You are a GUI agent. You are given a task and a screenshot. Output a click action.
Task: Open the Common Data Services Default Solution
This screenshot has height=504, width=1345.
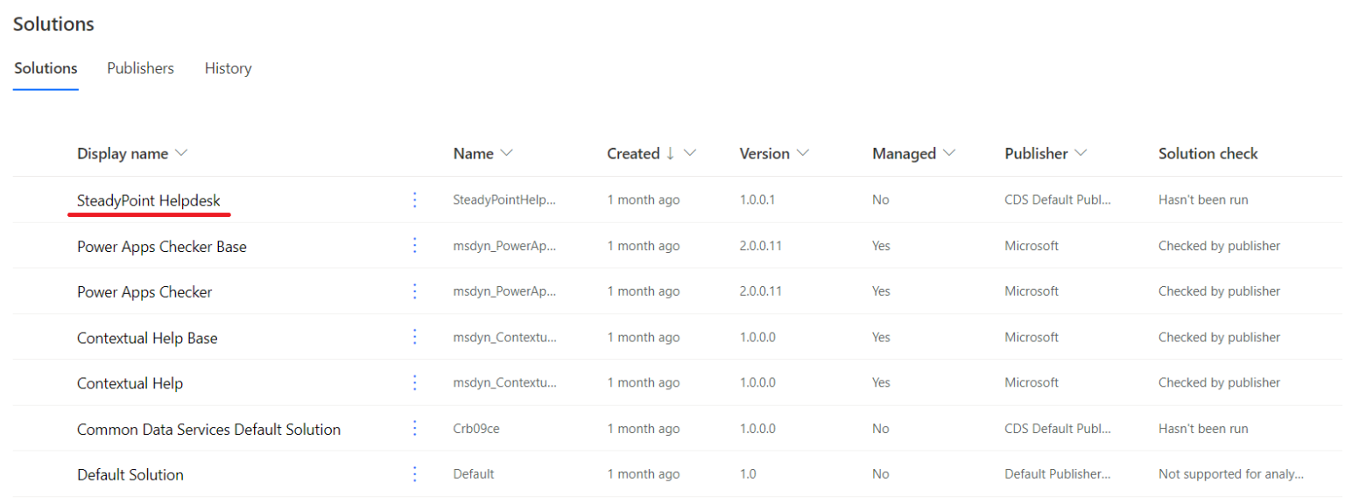(x=208, y=428)
